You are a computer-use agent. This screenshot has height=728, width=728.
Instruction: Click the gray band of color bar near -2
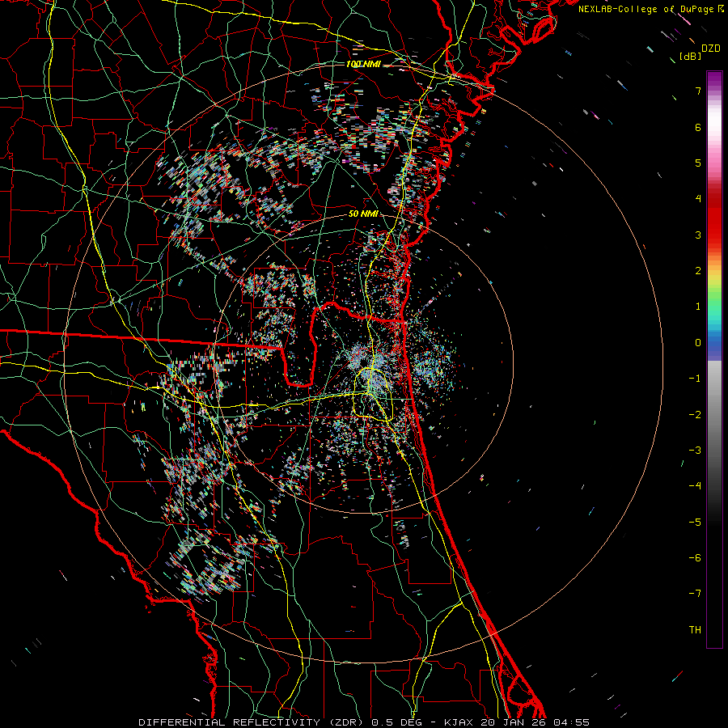[714, 415]
